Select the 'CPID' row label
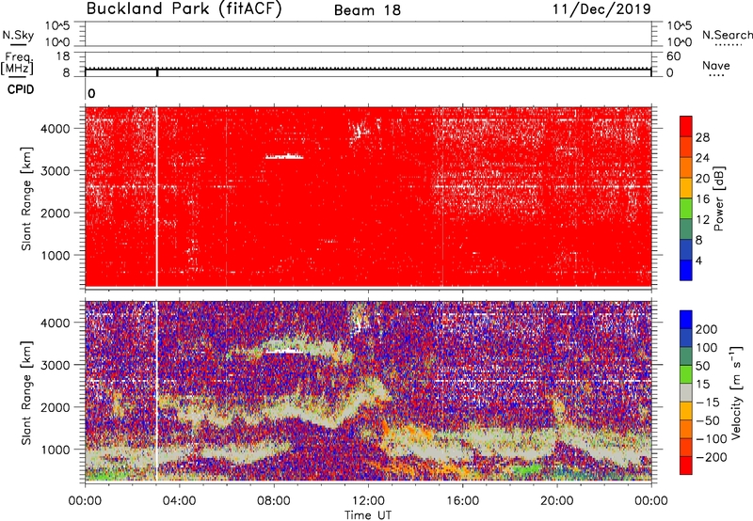The image size is (753, 521). (21, 89)
